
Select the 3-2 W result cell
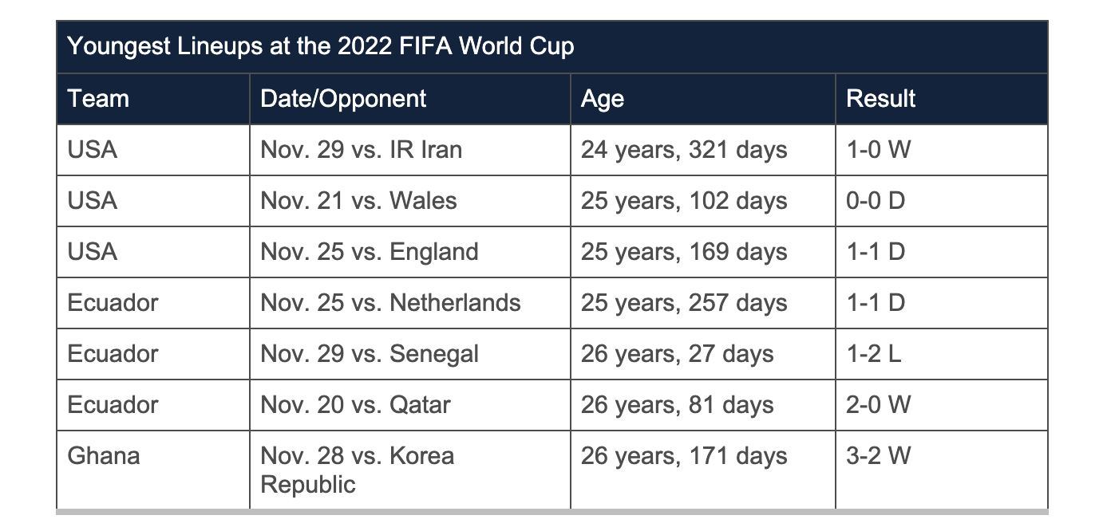point(942,470)
